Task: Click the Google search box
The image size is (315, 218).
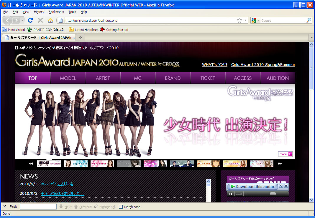Action: pyautogui.click(x=283, y=20)
